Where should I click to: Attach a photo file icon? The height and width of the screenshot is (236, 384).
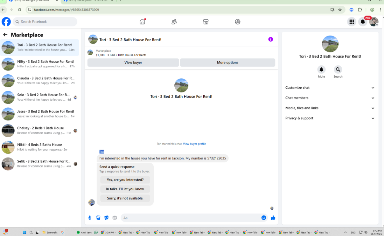[98, 218]
